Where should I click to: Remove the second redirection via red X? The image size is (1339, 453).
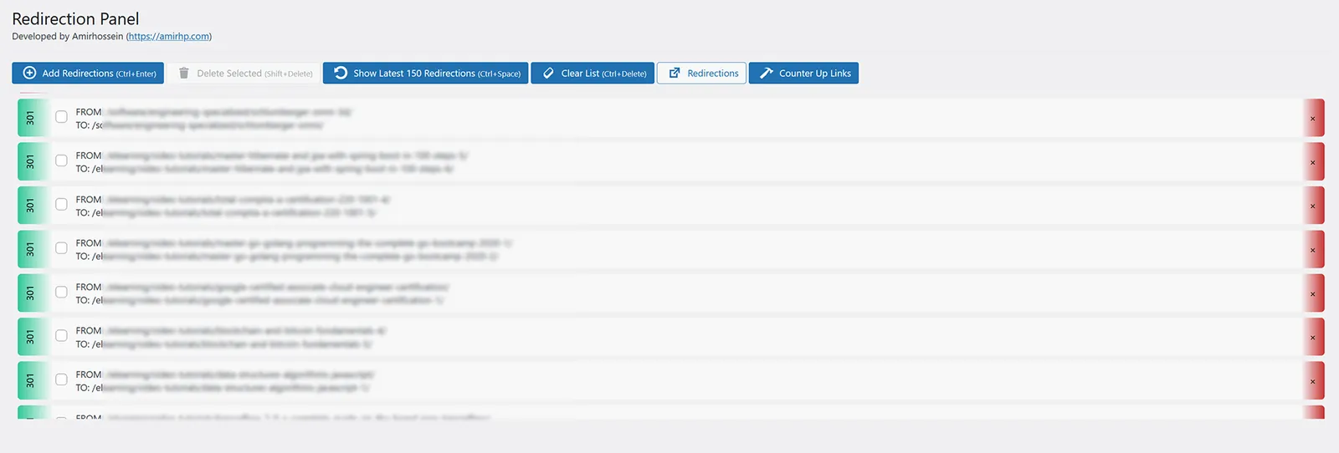[x=1312, y=161]
